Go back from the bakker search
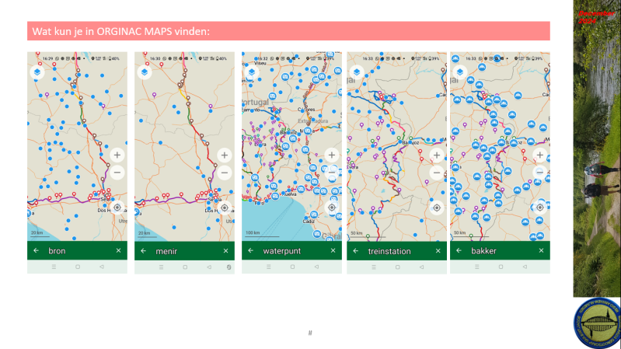The image size is (621, 349). click(x=459, y=251)
